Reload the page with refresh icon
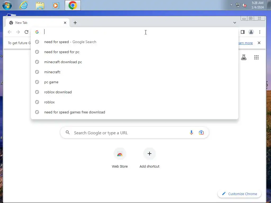The height and width of the screenshot is (203, 271). pos(26,32)
